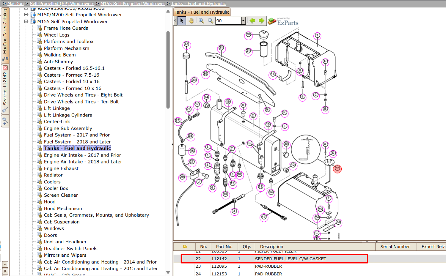Click the tree panel scroll down arrow
The height and width of the screenshot is (276, 446).
168,272
